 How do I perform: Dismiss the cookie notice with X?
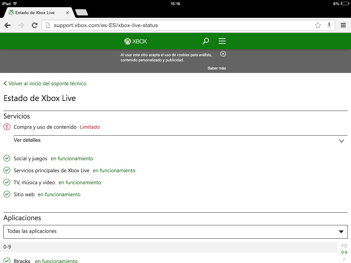point(223,54)
